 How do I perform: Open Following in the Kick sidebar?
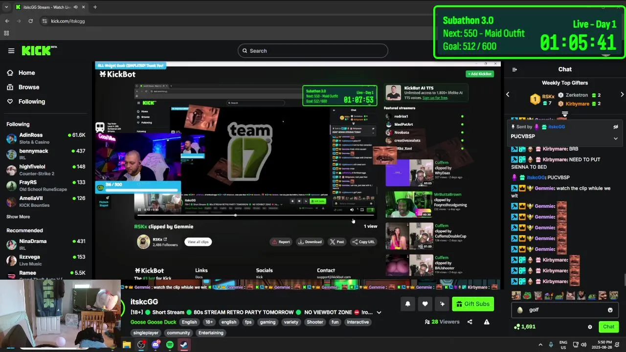[32, 102]
